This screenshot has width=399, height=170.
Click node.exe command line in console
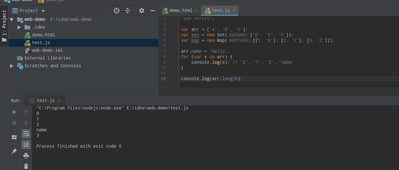112,108
